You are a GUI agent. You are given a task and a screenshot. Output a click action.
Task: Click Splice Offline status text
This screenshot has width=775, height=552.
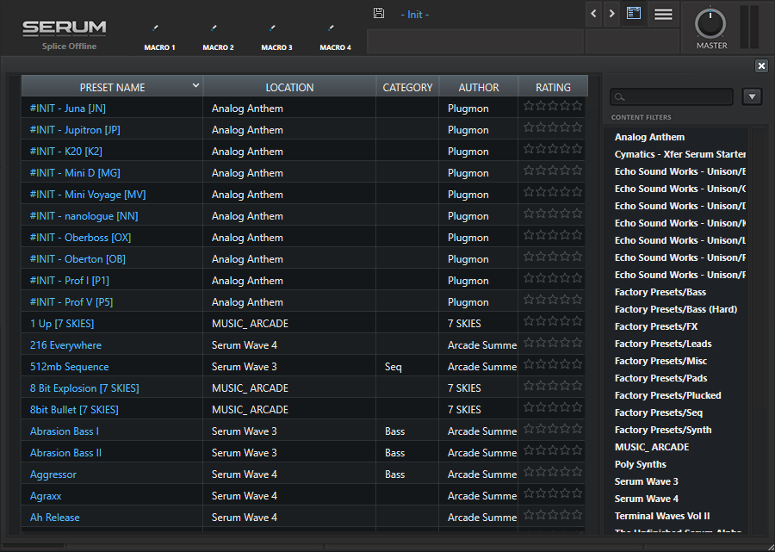[69, 47]
